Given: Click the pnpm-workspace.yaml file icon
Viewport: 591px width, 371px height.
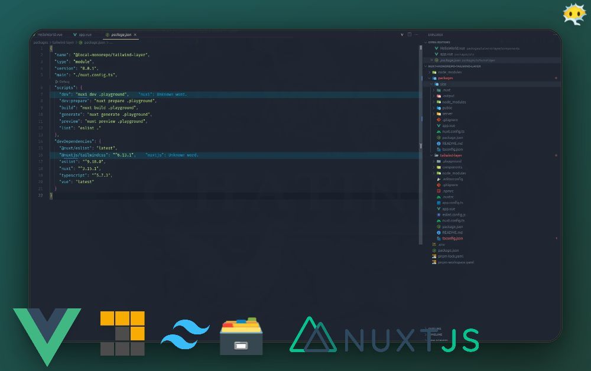Looking at the screenshot, I should pyautogui.click(x=434, y=262).
